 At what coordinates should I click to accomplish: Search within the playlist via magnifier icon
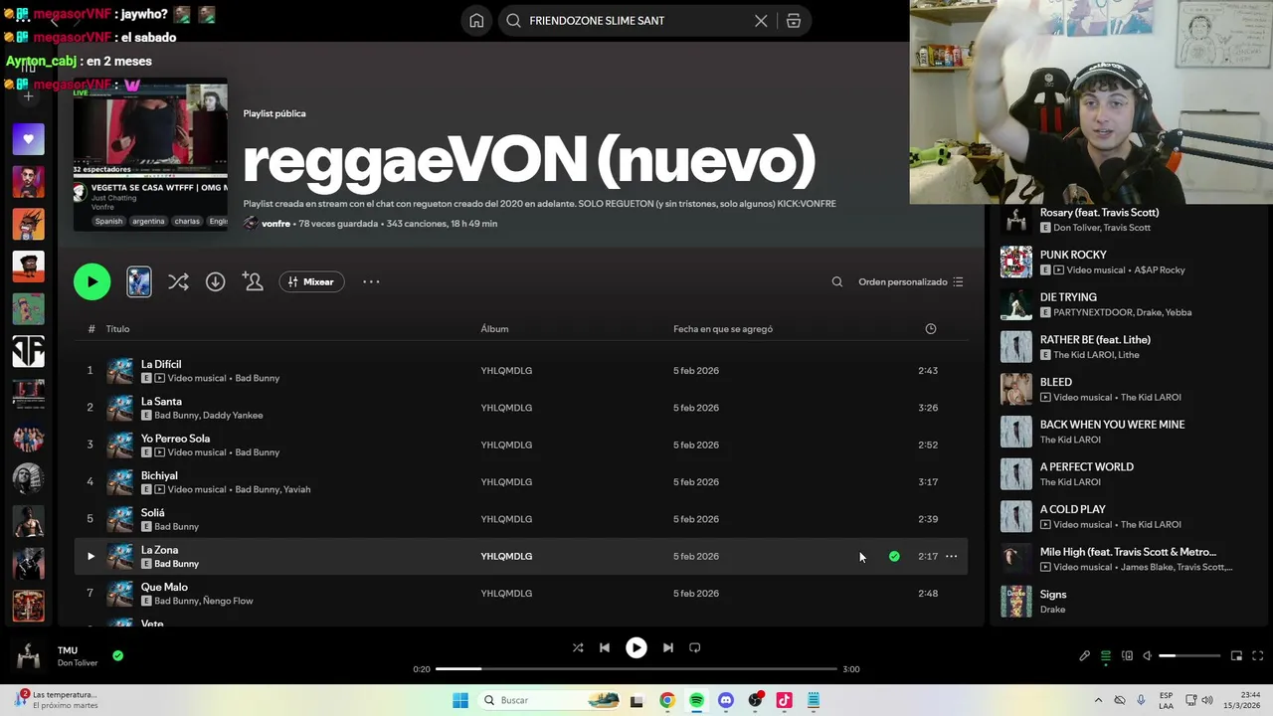pos(837,282)
